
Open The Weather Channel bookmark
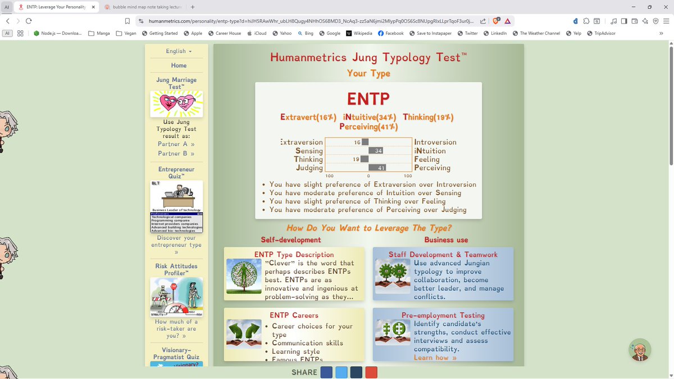click(x=536, y=33)
